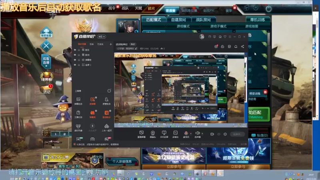Toggle lock on the second scene source
The image size is (320, 180).
(79, 55)
